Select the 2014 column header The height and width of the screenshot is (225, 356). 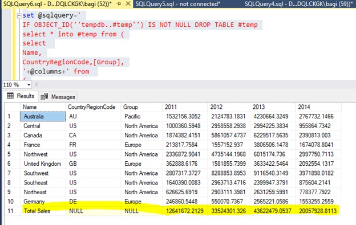[x=318, y=107]
